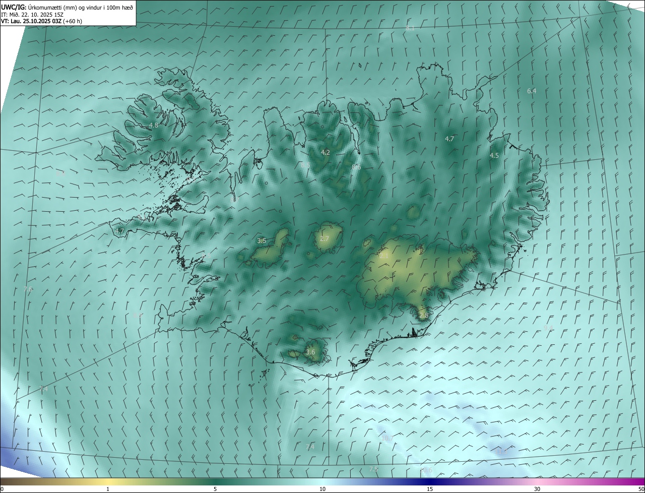The width and height of the screenshot is (645, 493).
Task: Click the 30 tick on the color scale
Action: coord(537,489)
